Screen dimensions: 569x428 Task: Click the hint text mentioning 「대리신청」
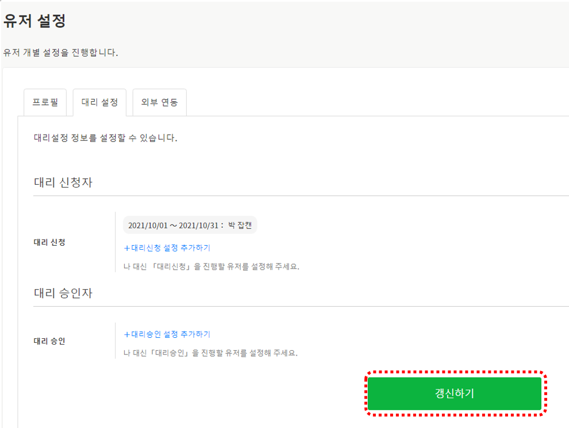[x=211, y=266]
